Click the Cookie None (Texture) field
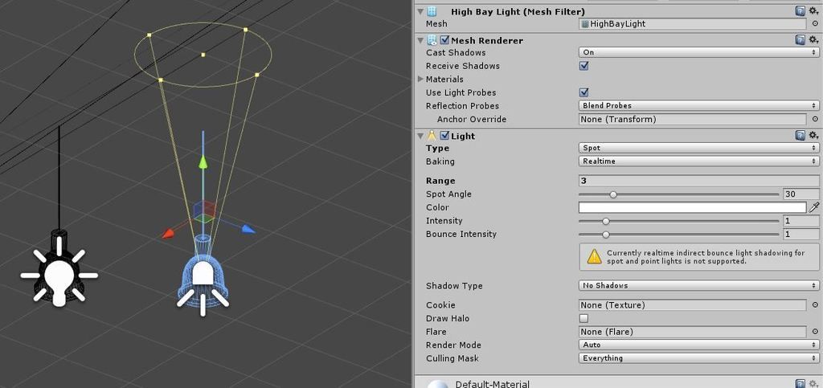The image size is (823, 388). (692, 304)
